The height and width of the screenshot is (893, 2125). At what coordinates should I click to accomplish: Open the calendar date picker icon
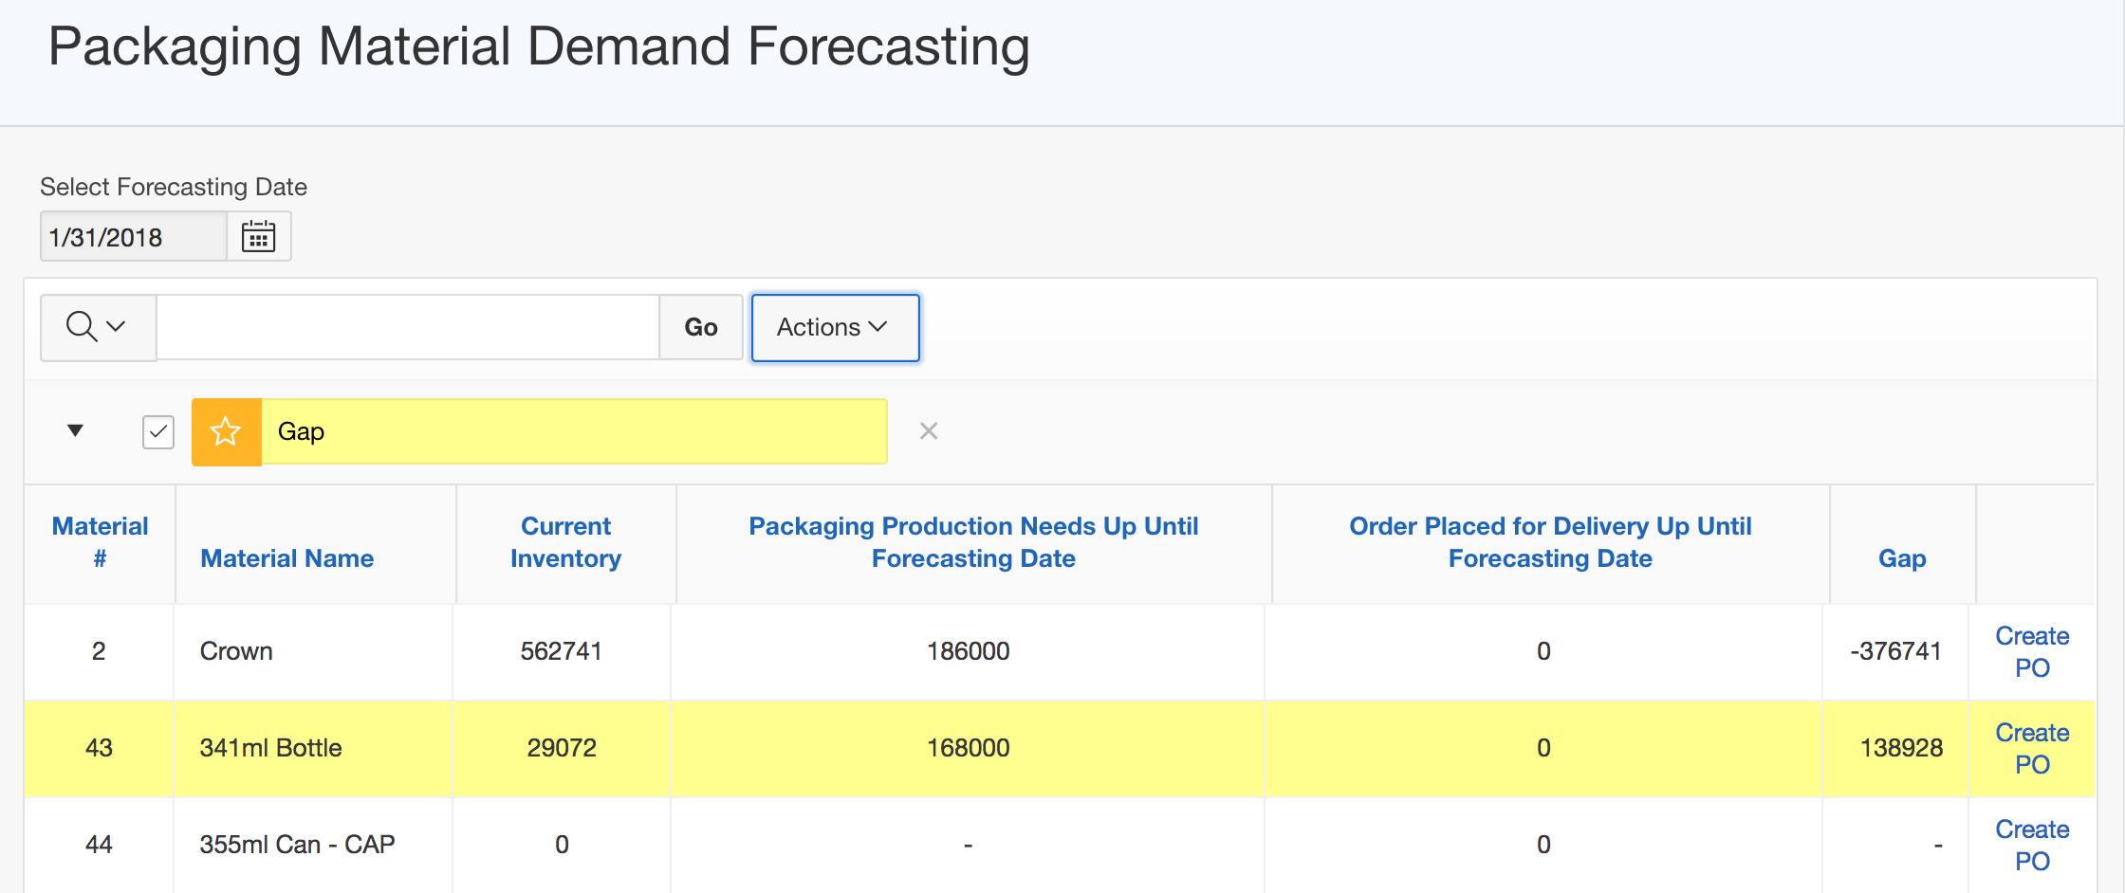[258, 236]
